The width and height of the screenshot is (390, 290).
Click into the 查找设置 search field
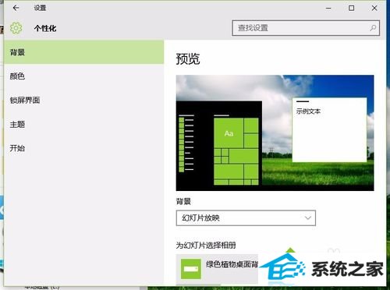pyautogui.click(x=306, y=28)
